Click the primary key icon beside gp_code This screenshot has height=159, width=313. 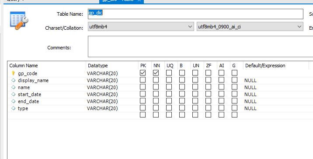[x=13, y=73]
